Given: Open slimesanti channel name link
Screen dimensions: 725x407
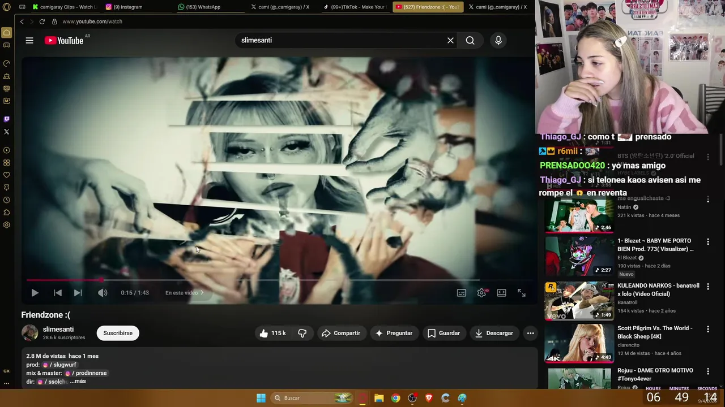Looking at the screenshot, I should click(x=58, y=329).
